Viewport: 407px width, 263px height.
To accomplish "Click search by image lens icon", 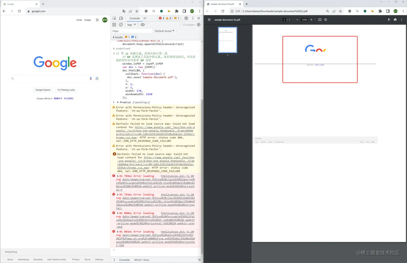I will [x=97, y=79].
